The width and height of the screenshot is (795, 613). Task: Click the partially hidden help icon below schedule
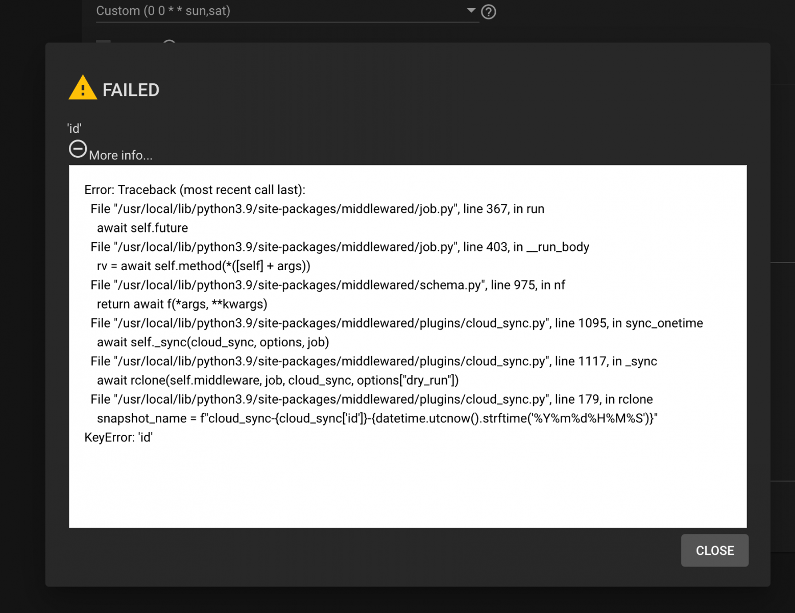coord(170,41)
